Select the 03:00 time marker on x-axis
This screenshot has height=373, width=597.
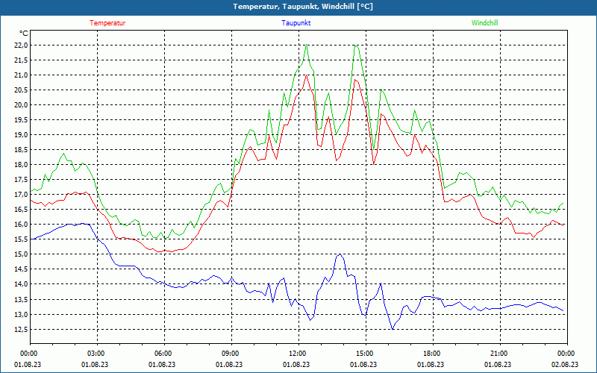click(x=96, y=354)
